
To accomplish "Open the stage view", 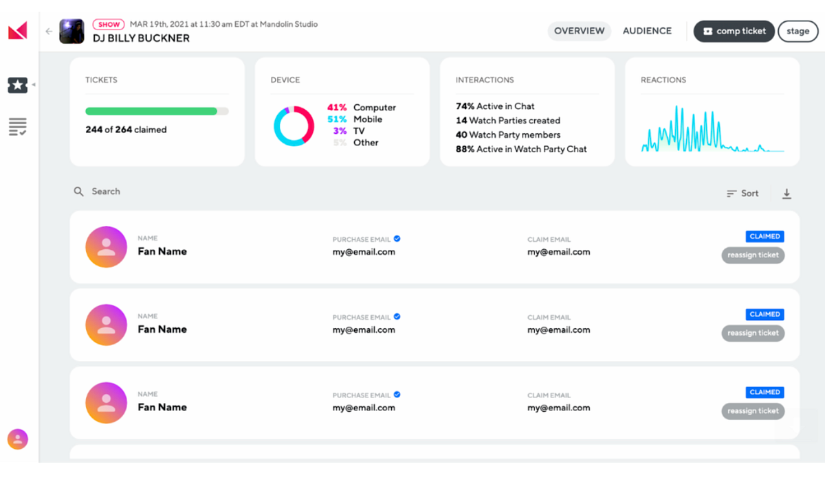I will 797,31.
